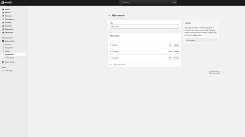Image resolution: width=245 pixels, height=137 pixels.
Task: Edit the Contact menu item
Action: tap(170, 58)
